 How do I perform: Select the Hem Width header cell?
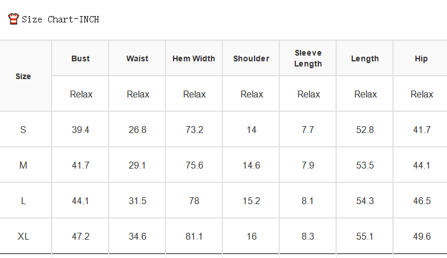click(x=194, y=58)
